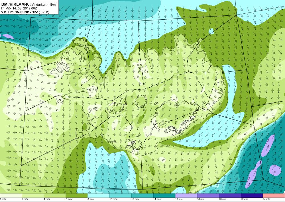Click the '10 m/s' legend label

click(x=113, y=199)
